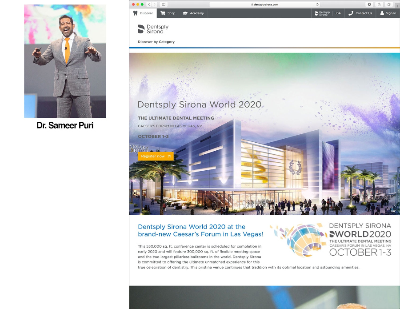This screenshot has height=309, width=400.
Task: Click the Safari forward navigation arrow
Action: [x=155, y=4]
